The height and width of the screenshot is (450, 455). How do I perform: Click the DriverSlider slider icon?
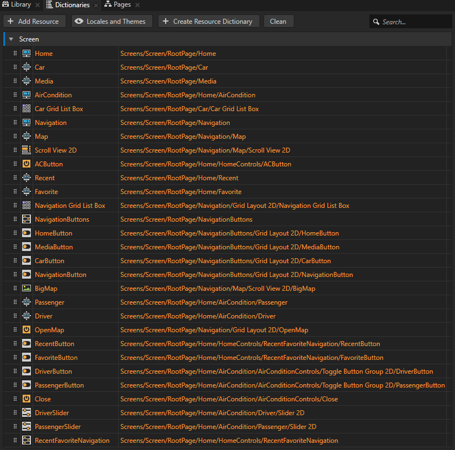click(27, 413)
